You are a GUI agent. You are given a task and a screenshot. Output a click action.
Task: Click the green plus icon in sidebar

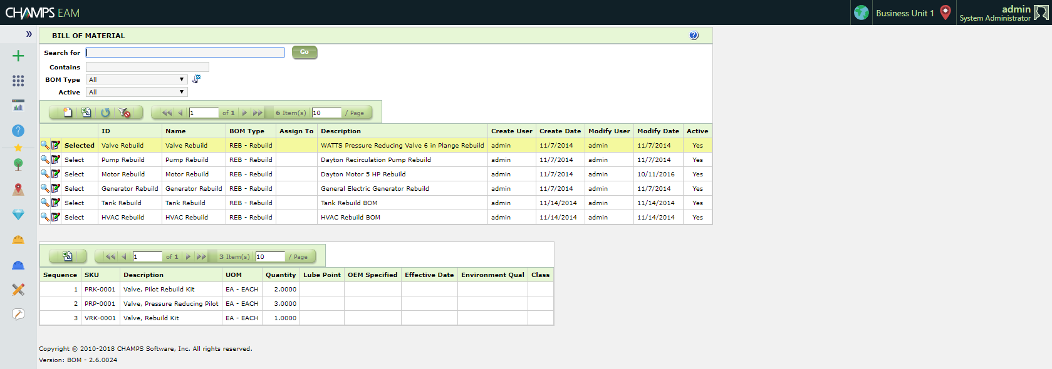(x=18, y=56)
